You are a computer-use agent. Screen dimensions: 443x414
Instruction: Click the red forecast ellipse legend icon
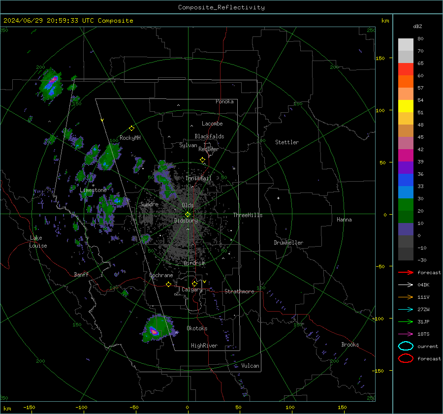coord(406,358)
